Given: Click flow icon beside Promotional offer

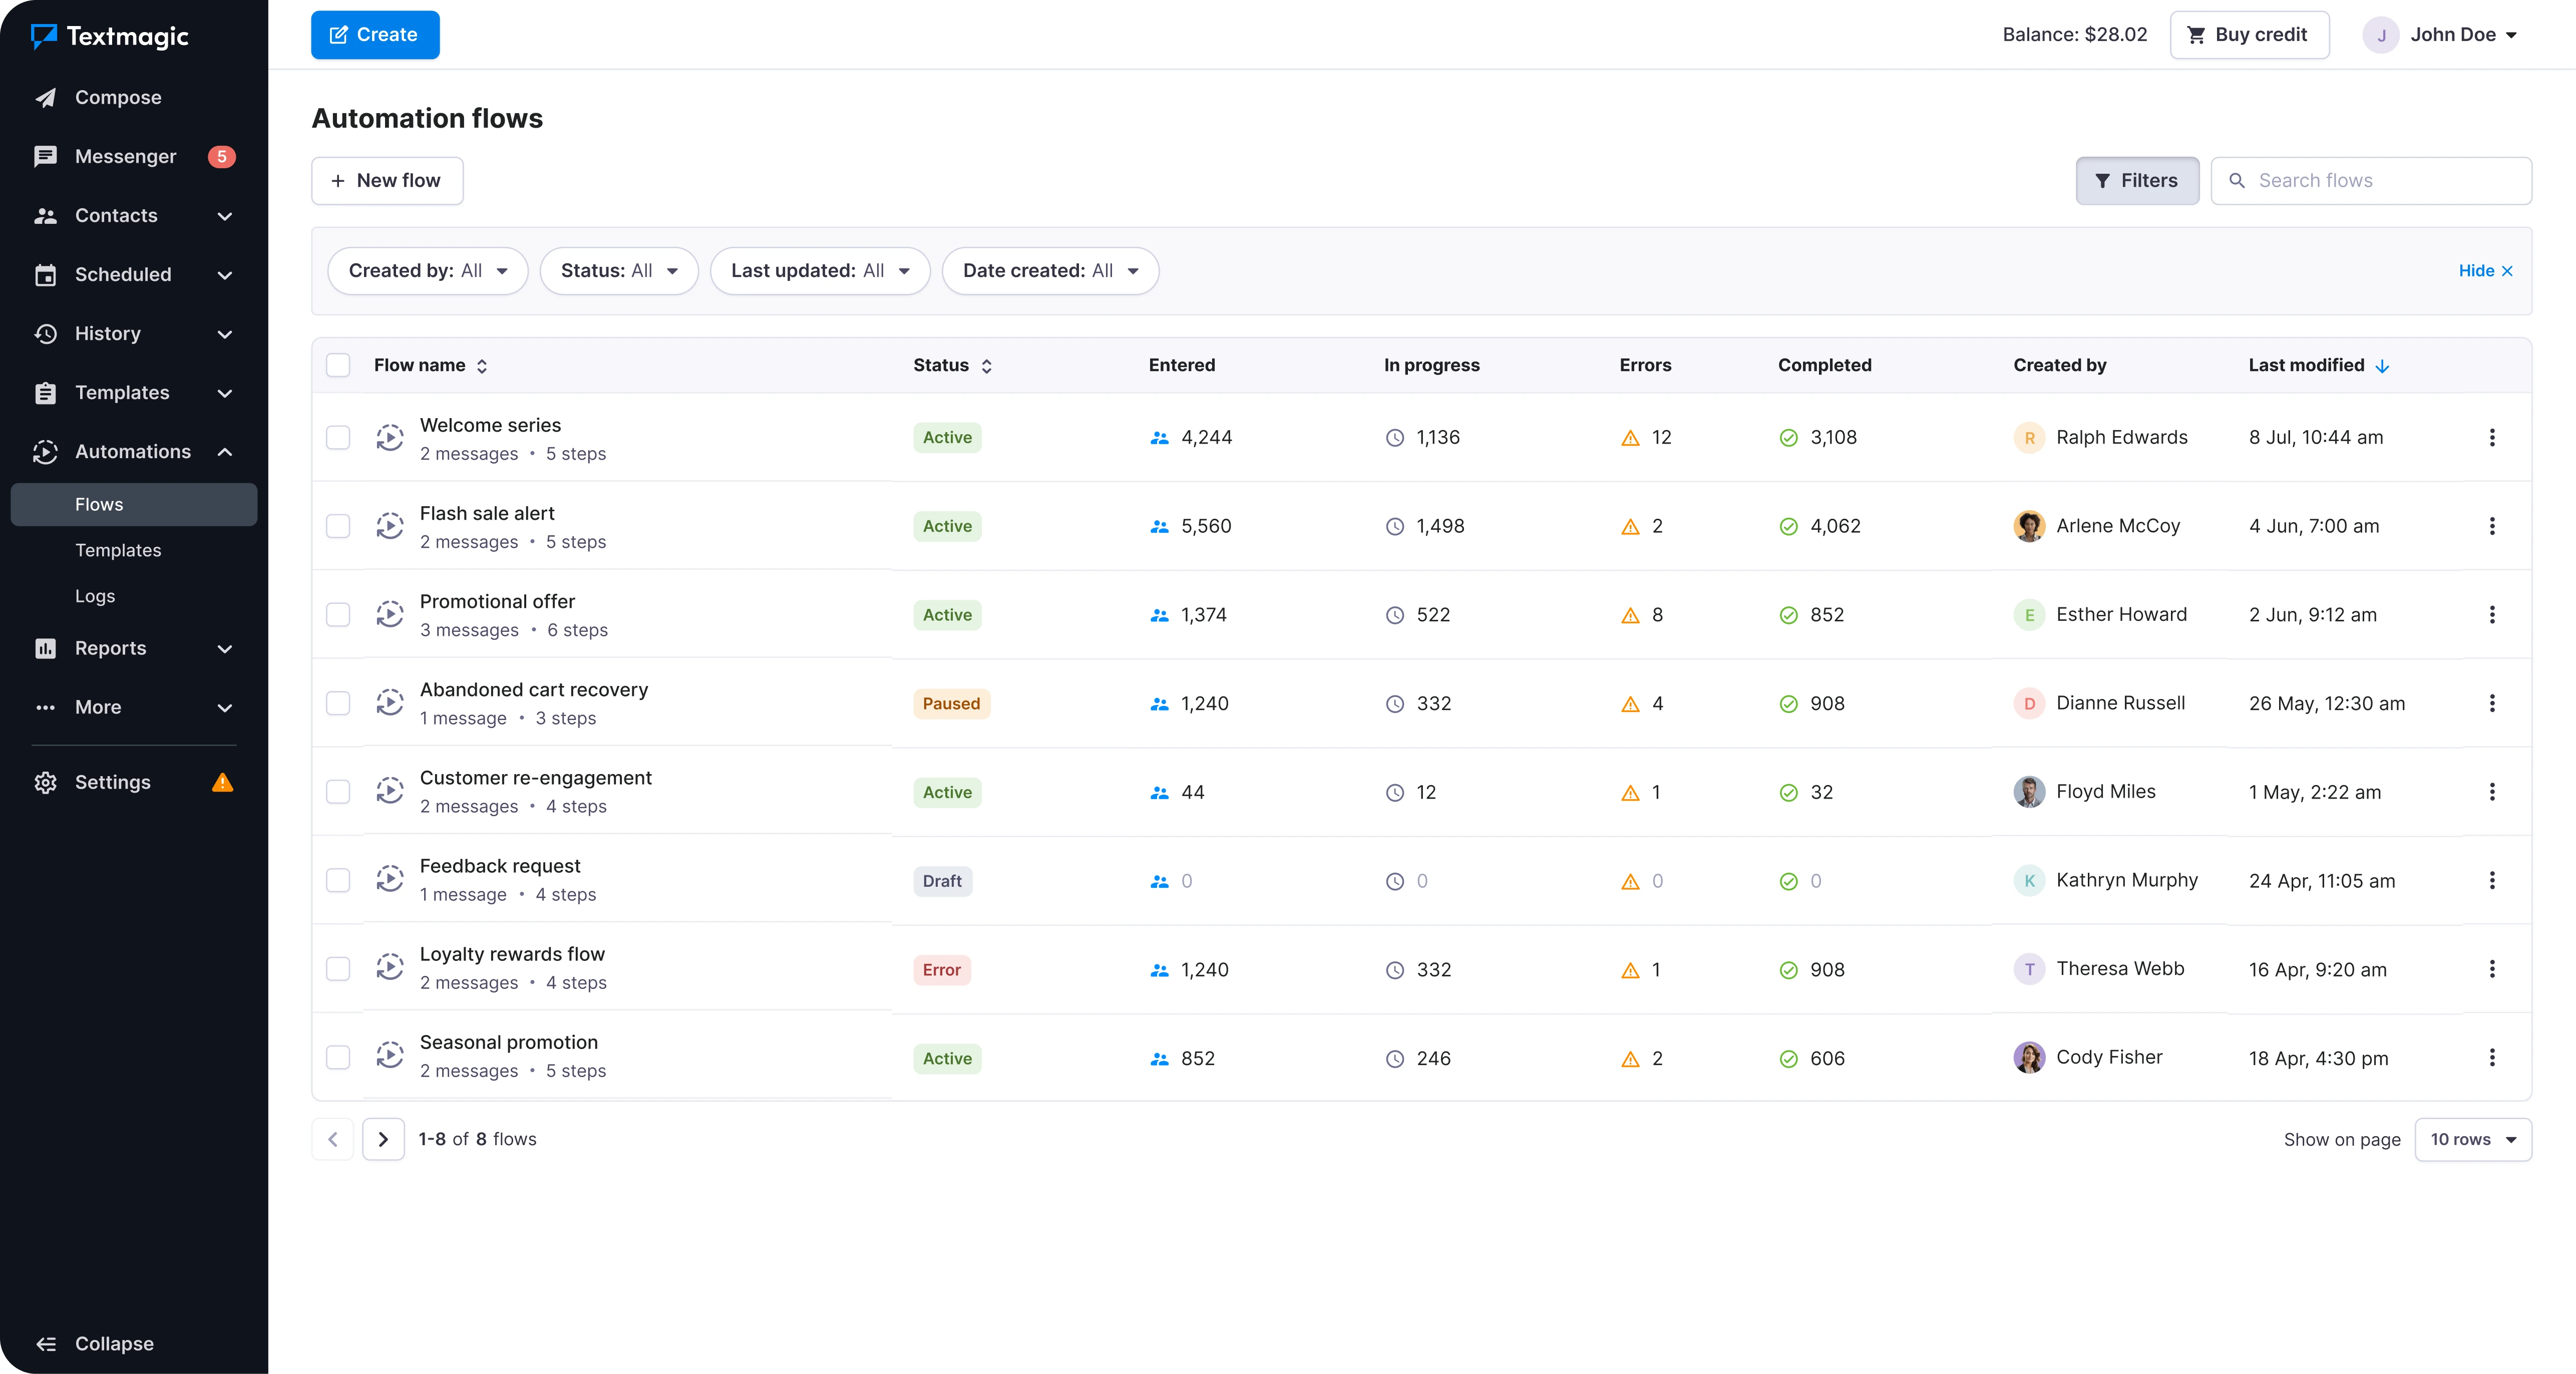Looking at the screenshot, I should tap(390, 614).
